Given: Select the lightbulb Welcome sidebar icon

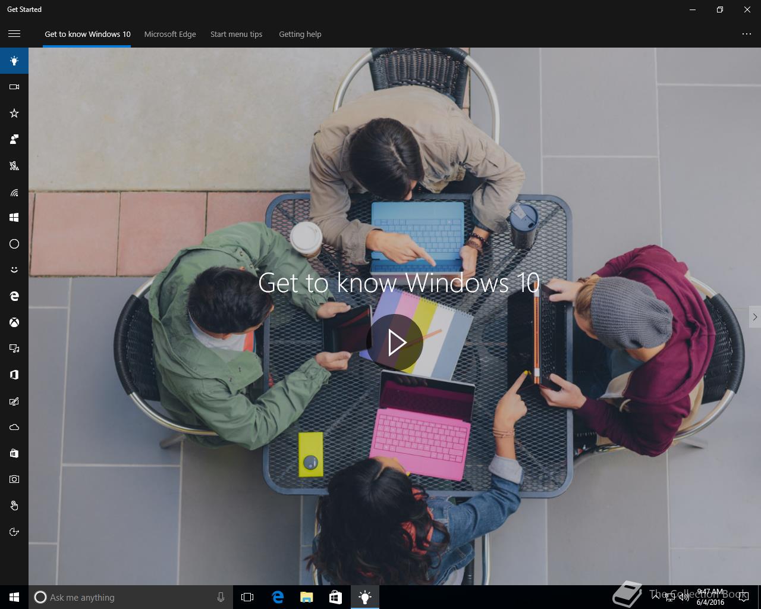Looking at the screenshot, I should coord(14,61).
